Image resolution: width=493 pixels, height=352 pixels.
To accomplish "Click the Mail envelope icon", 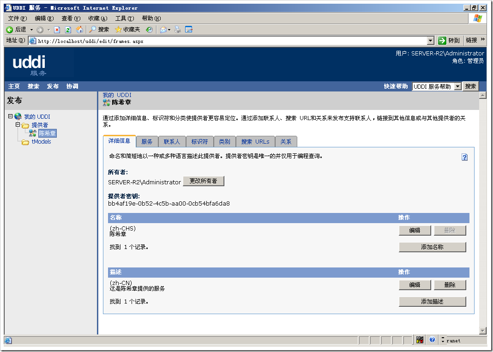I will tap(163, 30).
